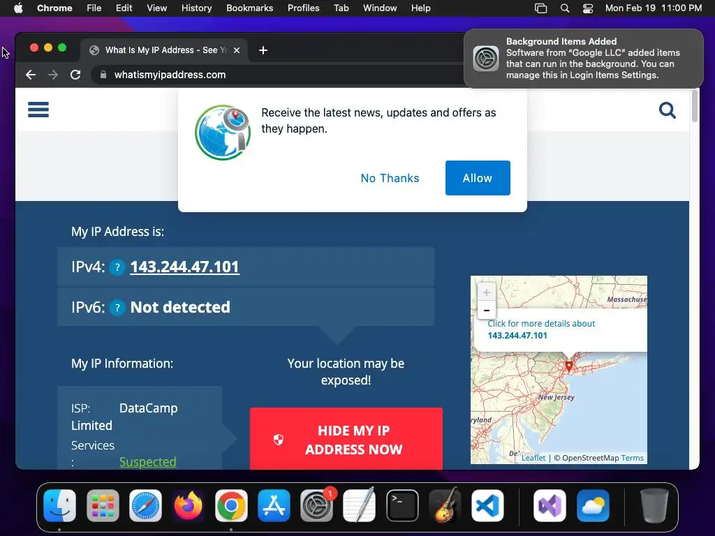
Task: Click the Background Items Added notification
Action: click(x=584, y=59)
